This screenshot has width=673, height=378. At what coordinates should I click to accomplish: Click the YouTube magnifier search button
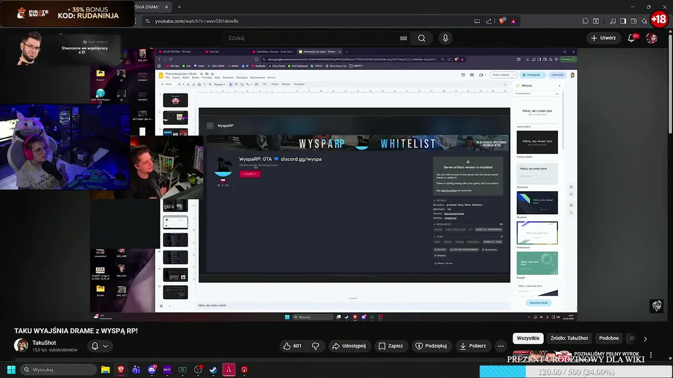pyautogui.click(x=422, y=38)
